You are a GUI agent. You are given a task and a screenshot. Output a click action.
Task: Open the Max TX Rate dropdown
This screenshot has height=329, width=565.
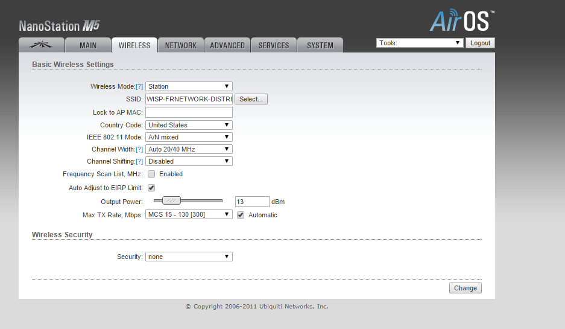pyautogui.click(x=189, y=214)
